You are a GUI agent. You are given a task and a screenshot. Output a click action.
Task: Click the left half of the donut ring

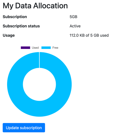coord(15,84)
